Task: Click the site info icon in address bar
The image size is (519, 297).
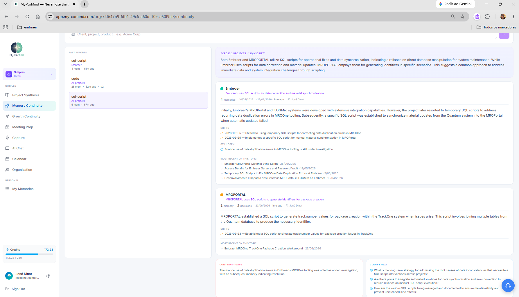Action: click(x=50, y=17)
